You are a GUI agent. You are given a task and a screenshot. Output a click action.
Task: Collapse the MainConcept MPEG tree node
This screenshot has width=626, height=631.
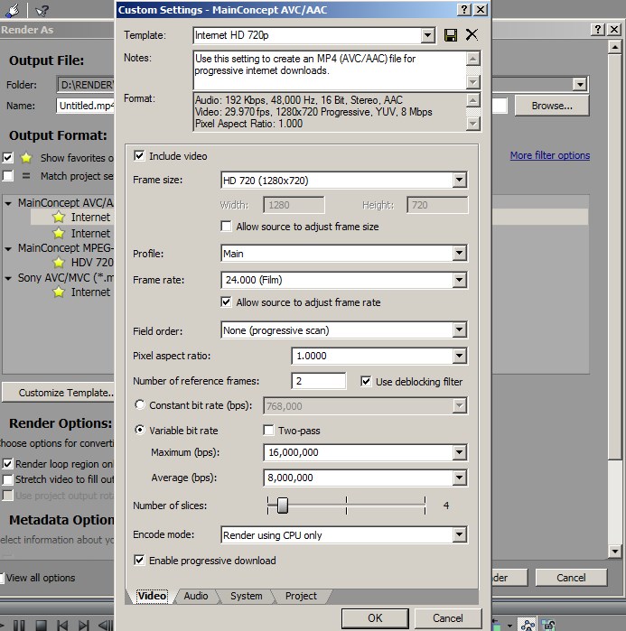[x=8, y=248]
